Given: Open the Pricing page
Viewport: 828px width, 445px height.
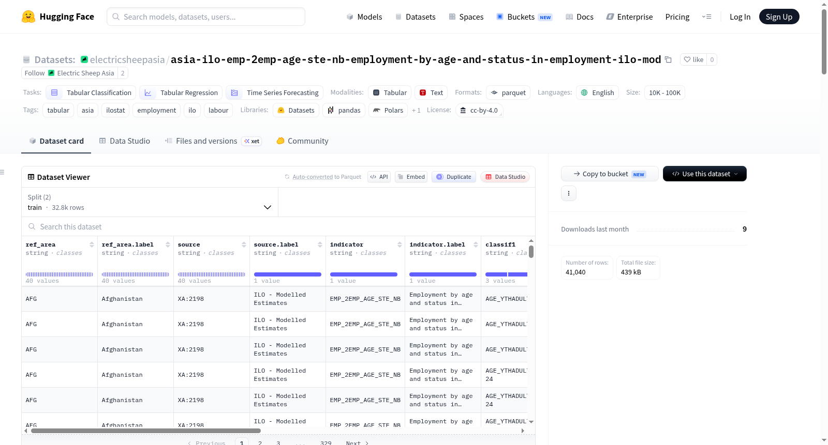Looking at the screenshot, I should tap(677, 17).
